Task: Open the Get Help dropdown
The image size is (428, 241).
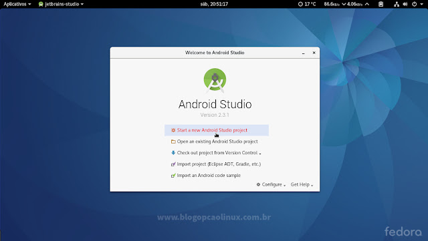Action: 302,184
